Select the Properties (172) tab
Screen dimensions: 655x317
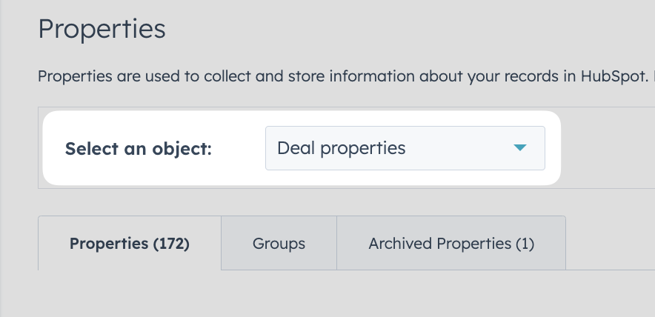[130, 243]
